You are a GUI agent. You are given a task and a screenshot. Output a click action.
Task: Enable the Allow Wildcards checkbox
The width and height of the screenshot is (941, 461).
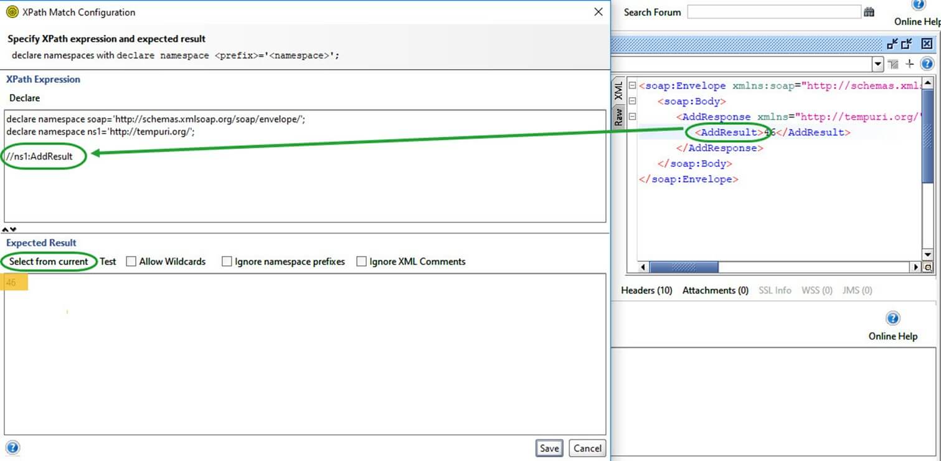tap(131, 262)
